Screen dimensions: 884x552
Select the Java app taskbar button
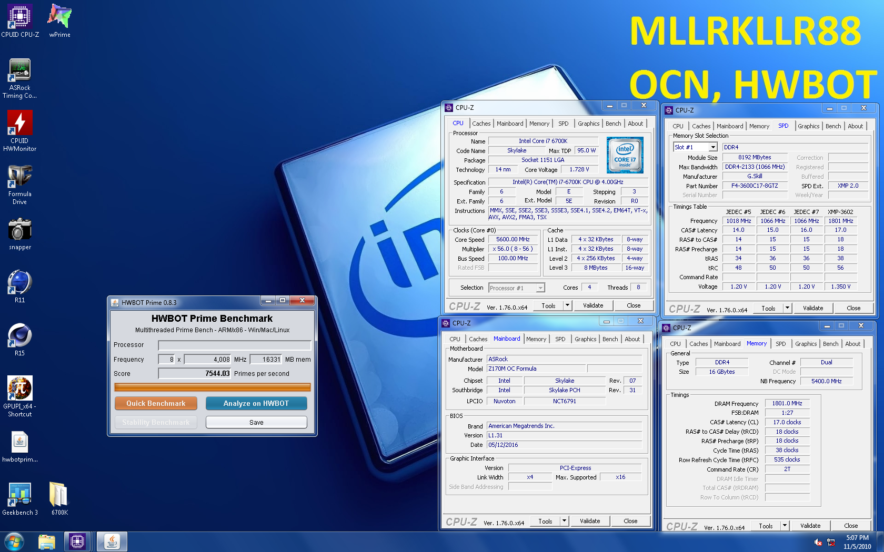click(x=112, y=541)
